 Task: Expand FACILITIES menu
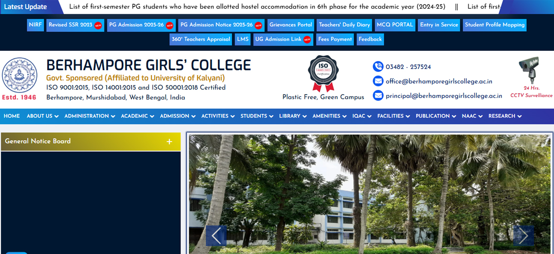click(394, 116)
